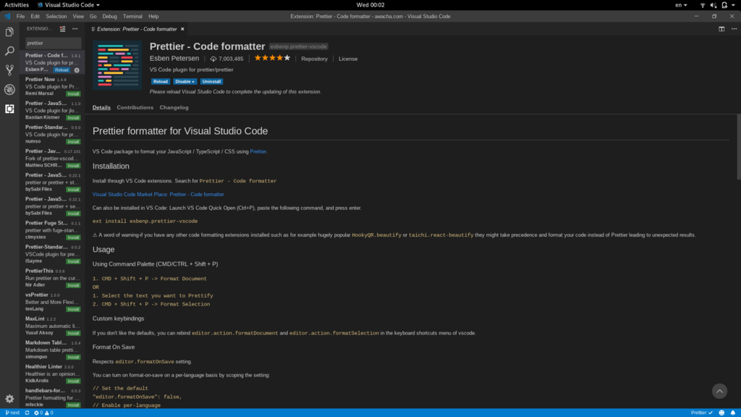Install the PrettierThis extension

(73, 285)
